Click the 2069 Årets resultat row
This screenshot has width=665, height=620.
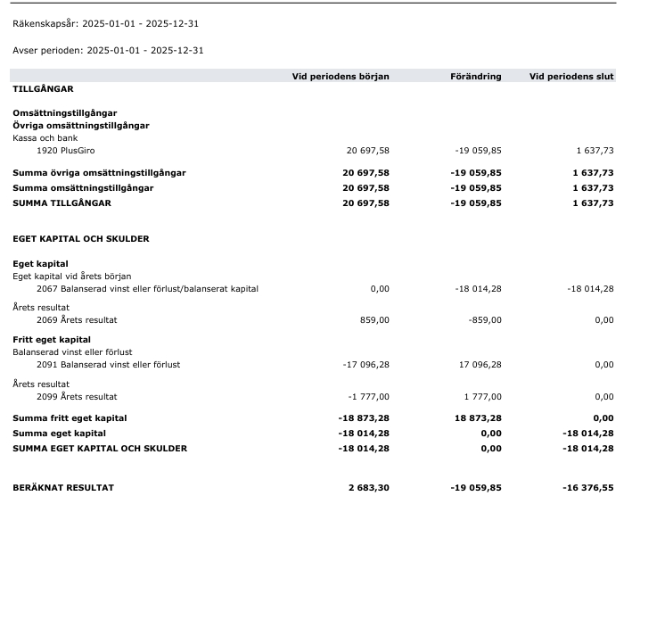click(313, 320)
